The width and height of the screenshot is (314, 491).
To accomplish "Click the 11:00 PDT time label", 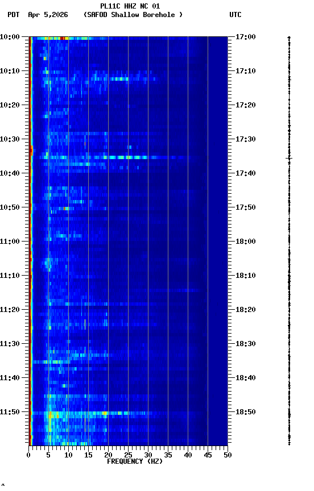I will [10, 242].
